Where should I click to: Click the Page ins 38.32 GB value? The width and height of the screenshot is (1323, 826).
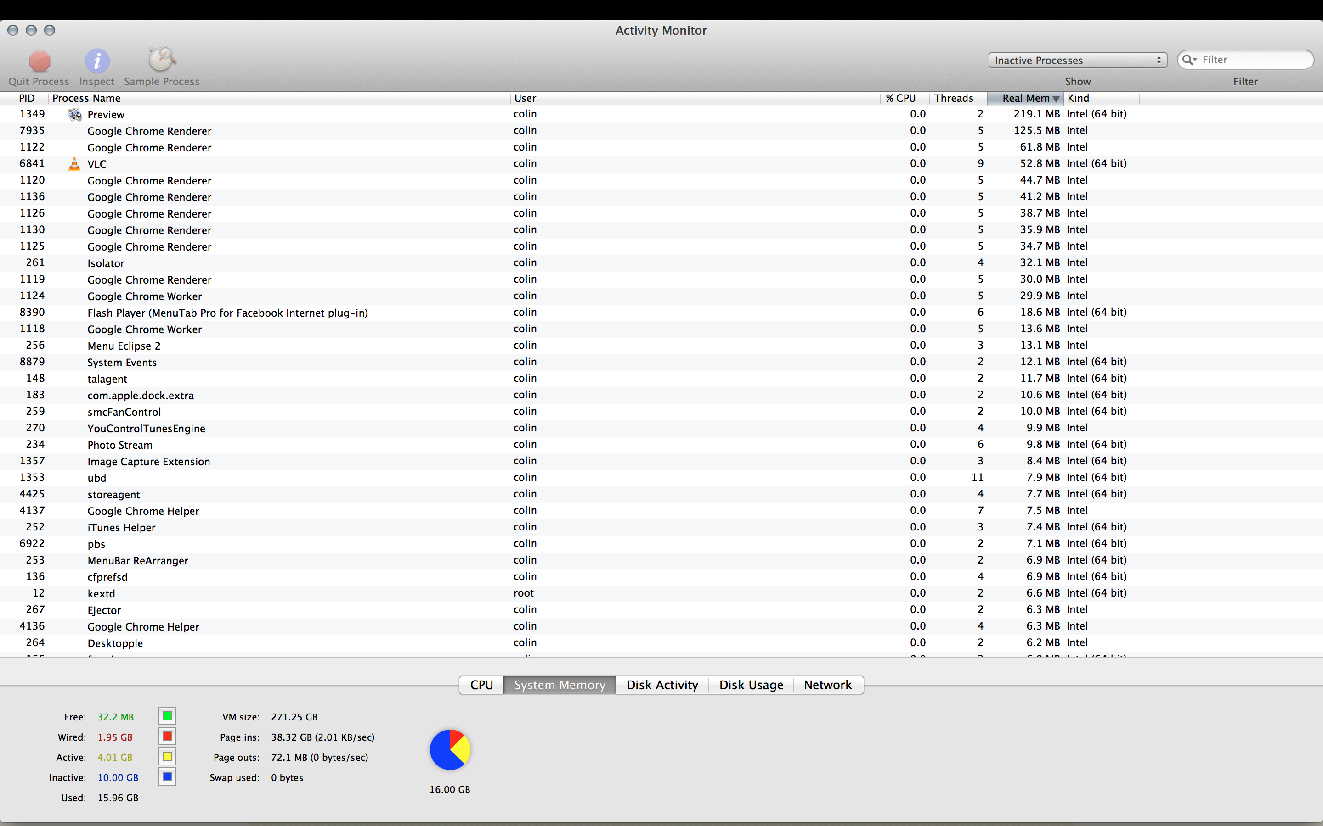tap(322, 737)
